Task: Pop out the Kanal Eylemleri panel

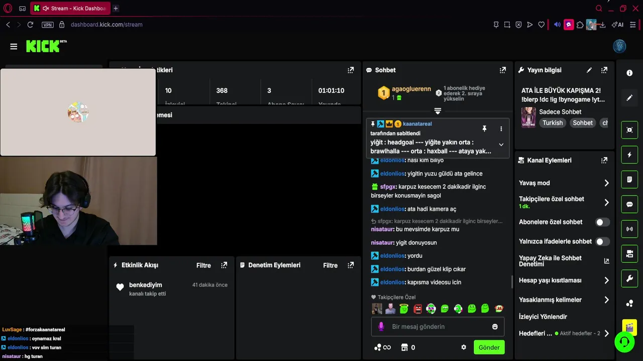Action: pos(604,160)
